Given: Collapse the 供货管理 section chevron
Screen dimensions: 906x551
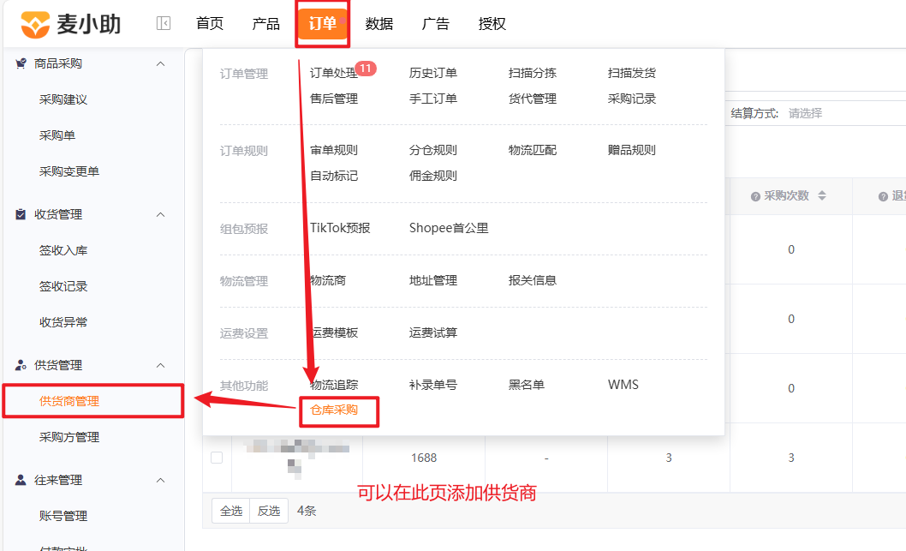Looking at the screenshot, I should click(161, 365).
